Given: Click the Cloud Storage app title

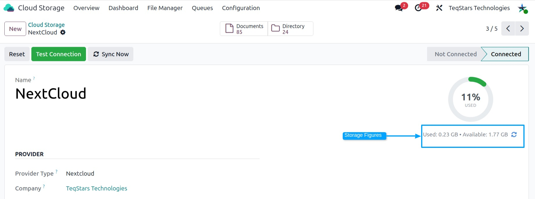Looking at the screenshot, I should click(x=41, y=8).
